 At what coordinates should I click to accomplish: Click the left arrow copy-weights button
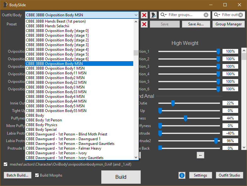[200, 155]
